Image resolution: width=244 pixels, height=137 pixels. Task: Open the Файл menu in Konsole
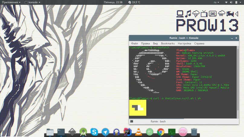coord(135,43)
